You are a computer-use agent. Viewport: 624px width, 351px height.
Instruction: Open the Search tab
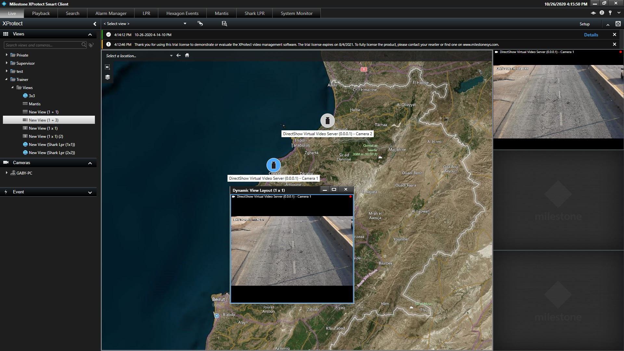pos(72,13)
